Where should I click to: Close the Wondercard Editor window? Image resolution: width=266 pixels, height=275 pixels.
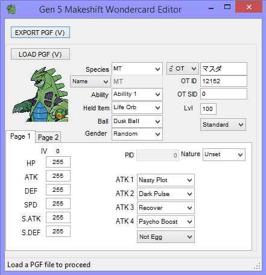tap(249, 7)
